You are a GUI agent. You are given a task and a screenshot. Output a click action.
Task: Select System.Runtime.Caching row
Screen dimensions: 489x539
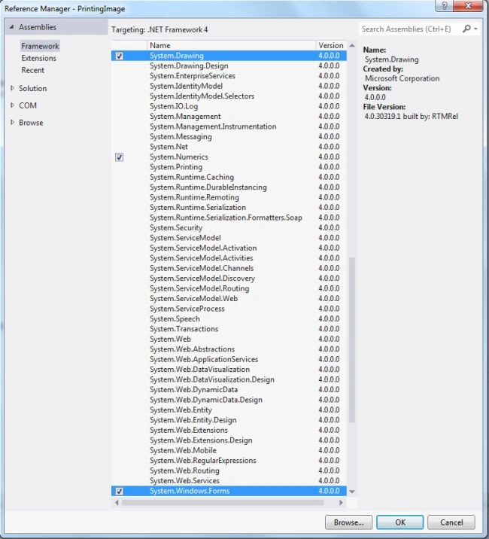click(229, 177)
